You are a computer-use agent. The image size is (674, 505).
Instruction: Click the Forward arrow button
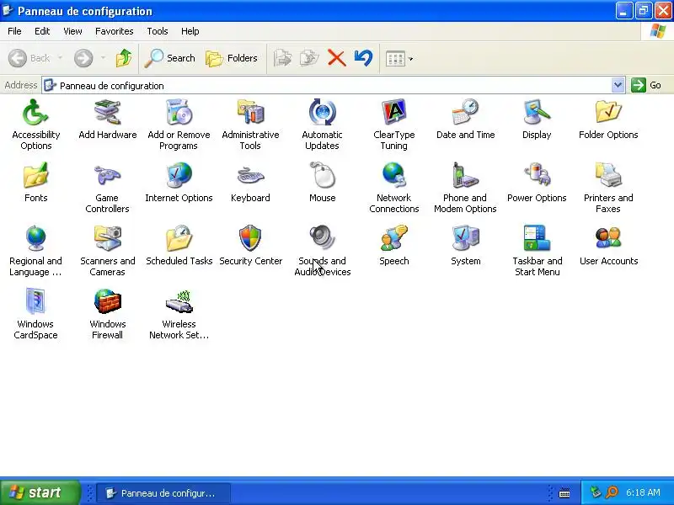coord(83,58)
